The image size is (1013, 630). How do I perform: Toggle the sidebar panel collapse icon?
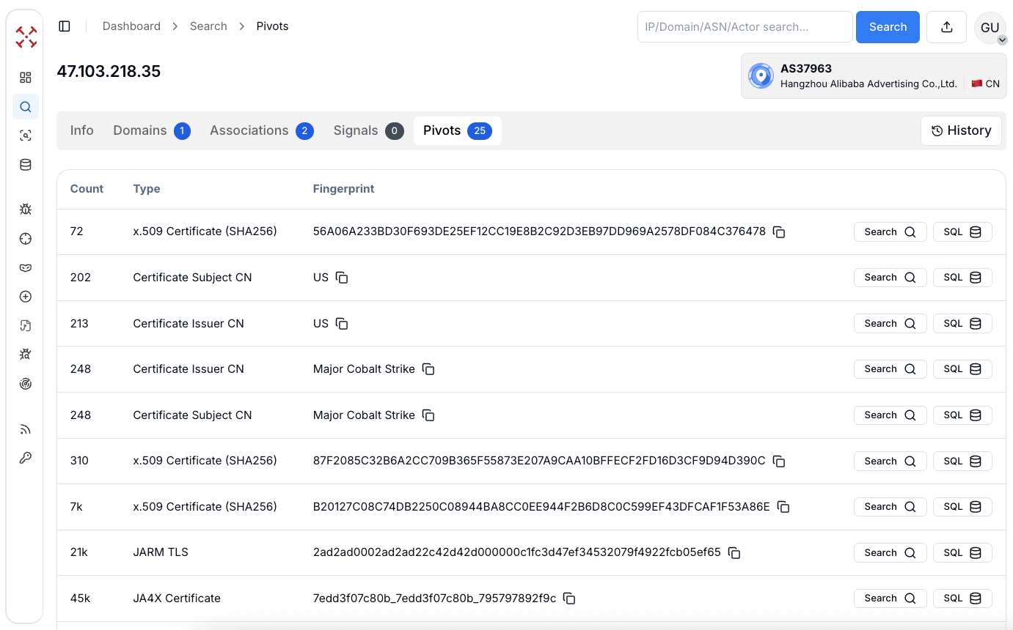65,26
